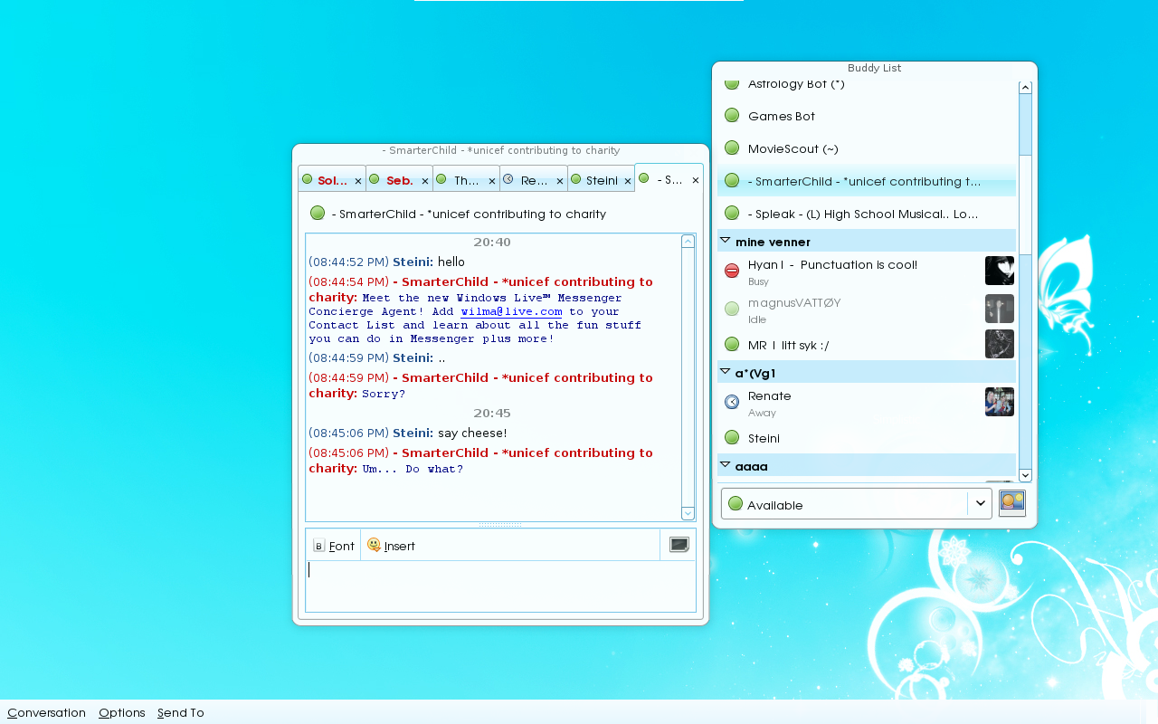The height and width of the screenshot is (724, 1158).
Task: Select Renate away buddy
Action: [x=867, y=402]
